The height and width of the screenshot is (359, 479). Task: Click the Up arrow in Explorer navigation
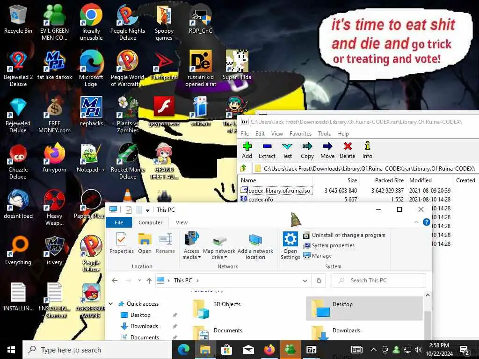(x=149, y=280)
